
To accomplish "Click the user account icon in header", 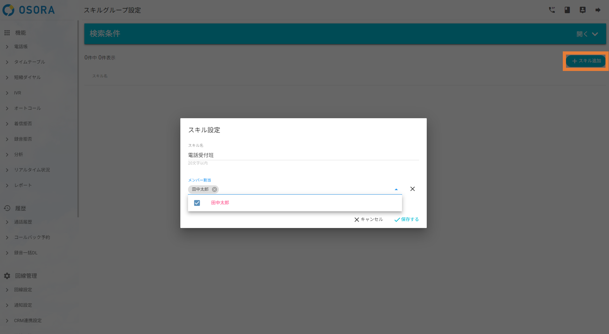I will coord(582,10).
